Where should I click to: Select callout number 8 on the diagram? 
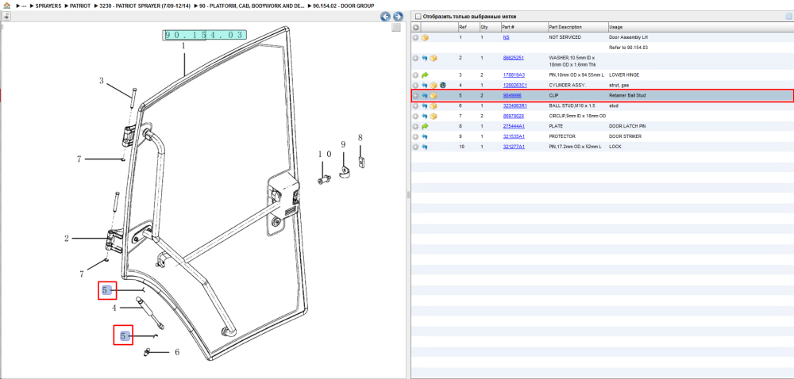pyautogui.click(x=360, y=137)
